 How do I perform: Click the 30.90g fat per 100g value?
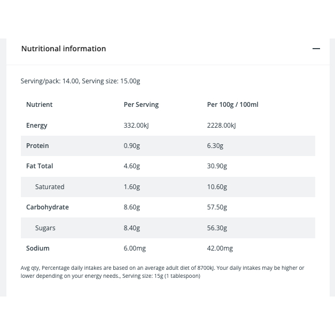[217, 166]
